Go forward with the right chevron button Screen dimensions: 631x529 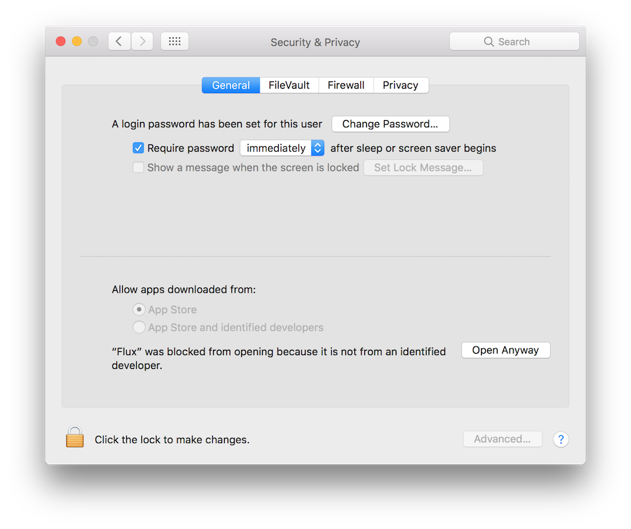142,41
